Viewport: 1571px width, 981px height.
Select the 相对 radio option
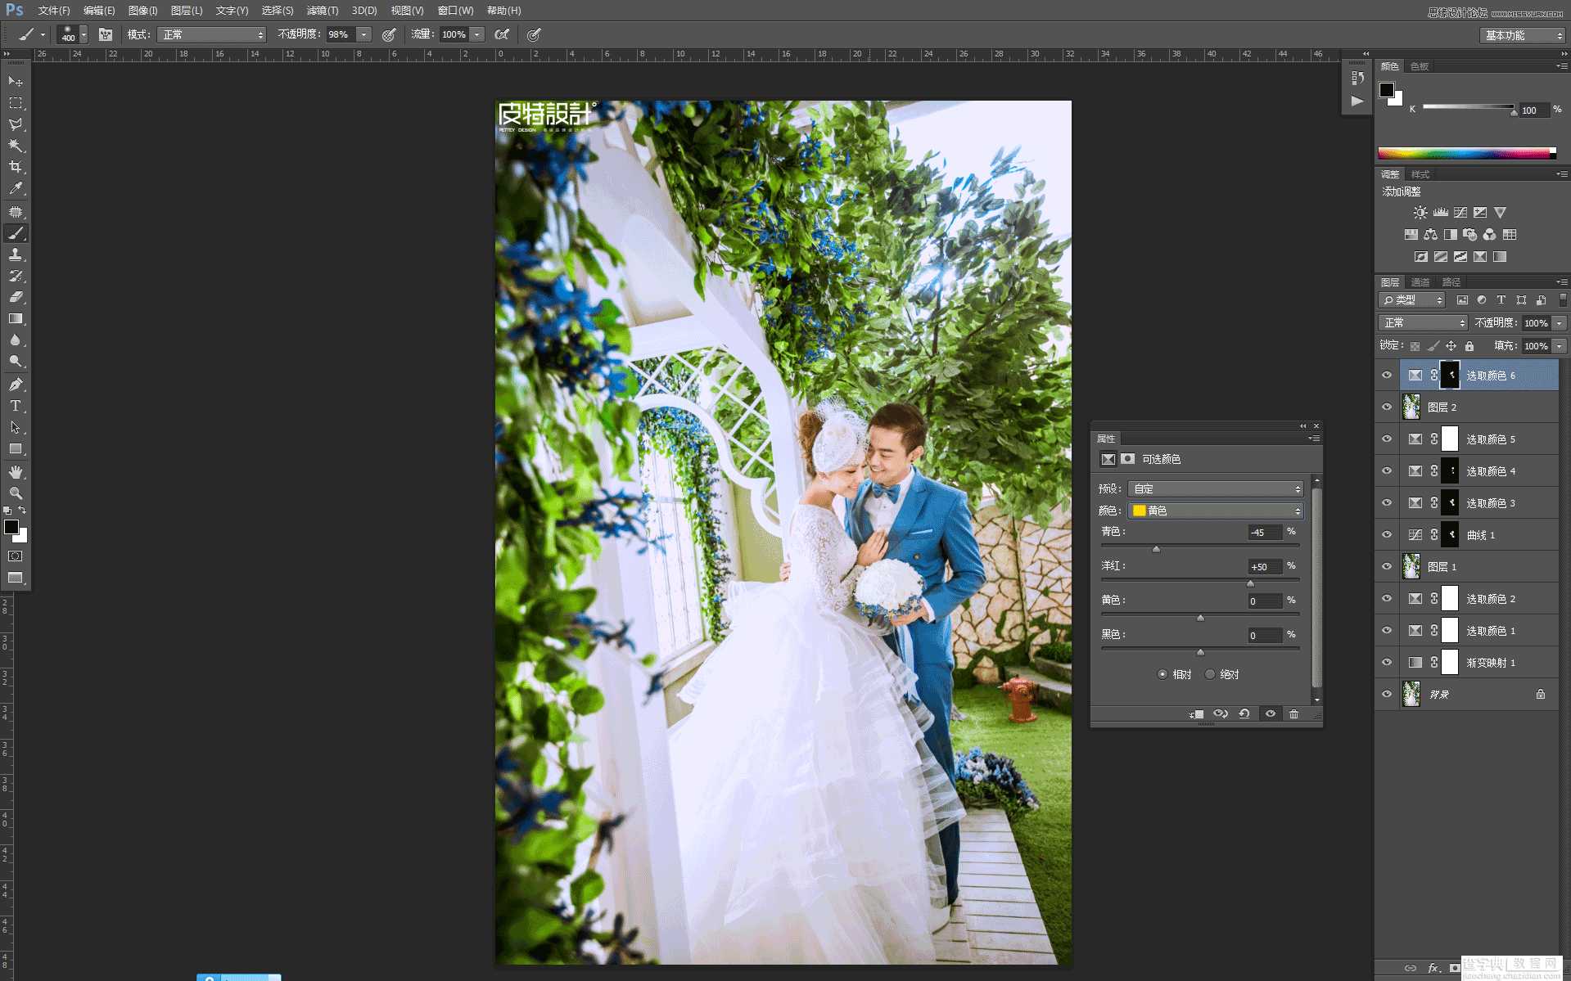click(1162, 674)
